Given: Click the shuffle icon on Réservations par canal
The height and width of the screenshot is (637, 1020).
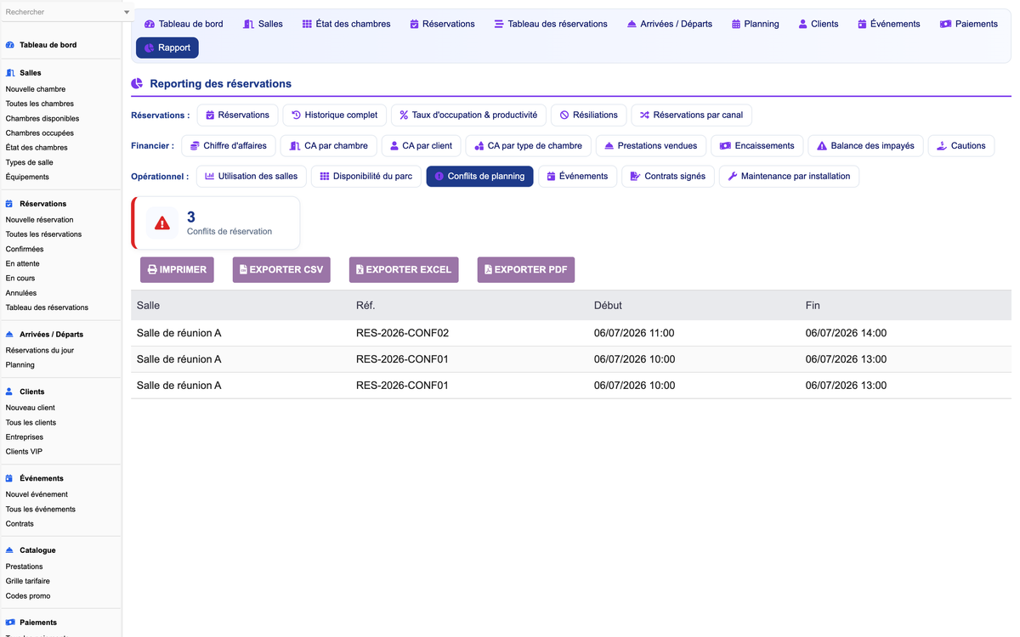Looking at the screenshot, I should pyautogui.click(x=644, y=115).
